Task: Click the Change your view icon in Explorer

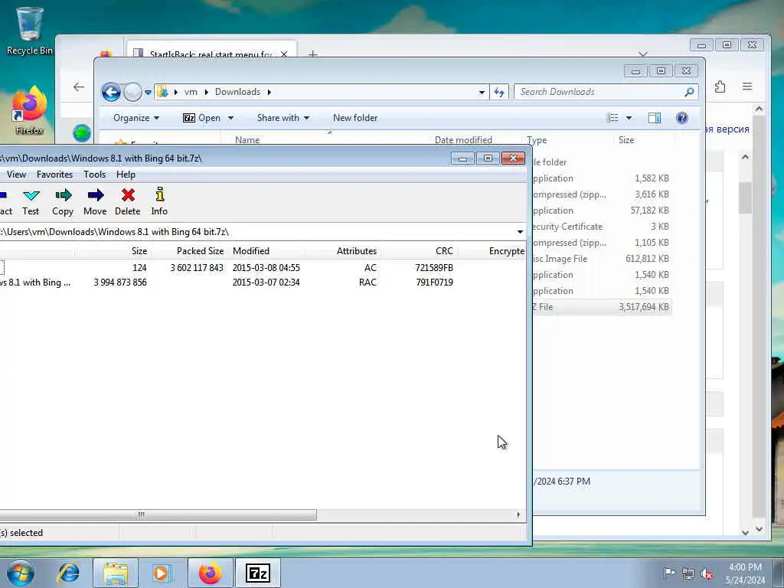Action: (612, 118)
